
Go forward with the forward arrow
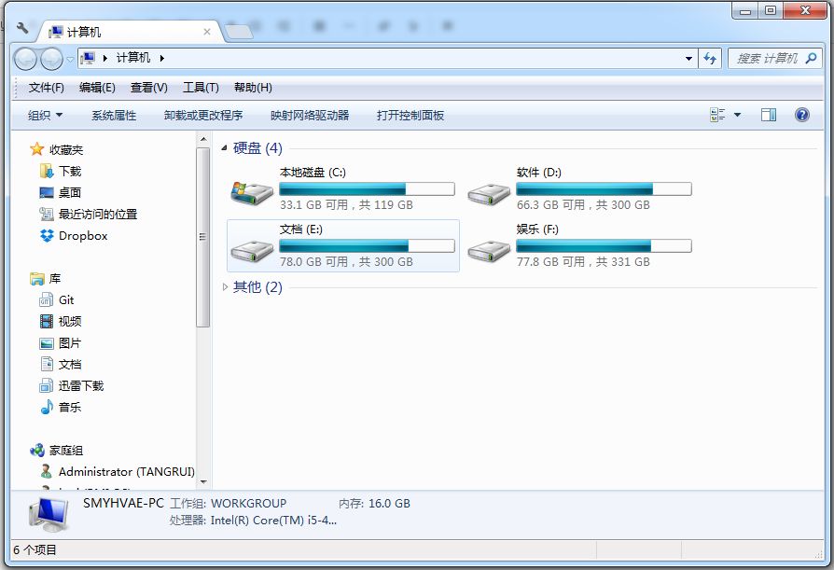51,59
